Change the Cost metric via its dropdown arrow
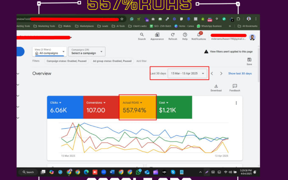Viewport: 288px width, 180px height. tap(167, 102)
